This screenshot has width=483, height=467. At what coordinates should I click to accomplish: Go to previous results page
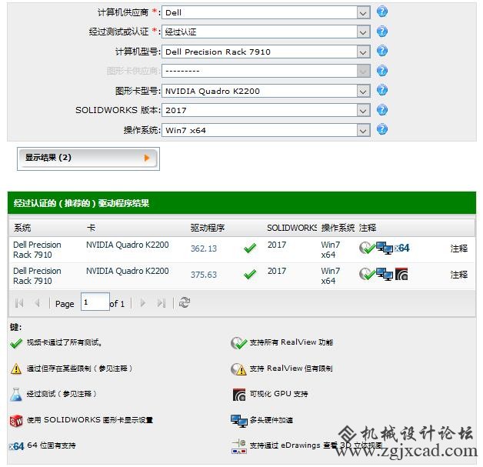coord(37,303)
